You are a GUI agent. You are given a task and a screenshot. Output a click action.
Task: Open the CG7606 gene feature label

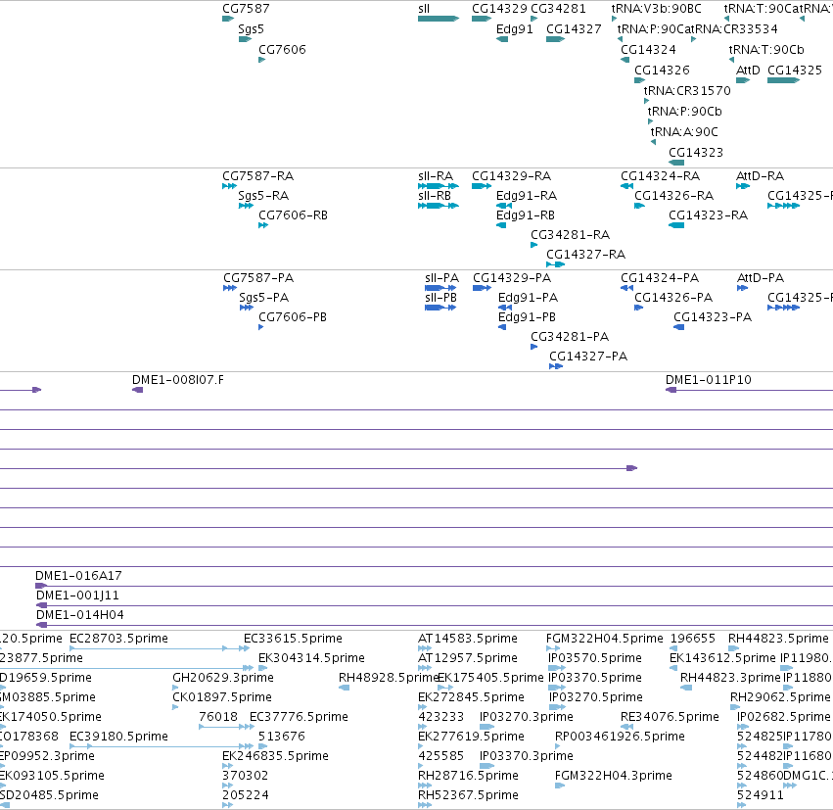[x=282, y=49]
